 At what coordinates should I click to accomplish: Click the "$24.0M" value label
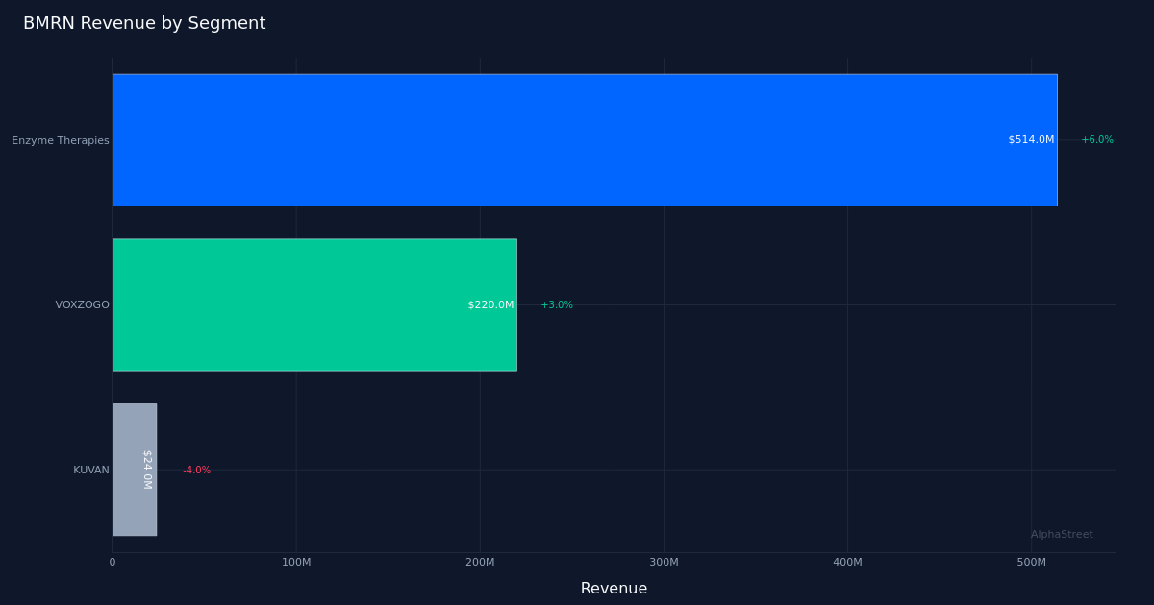[146, 470]
